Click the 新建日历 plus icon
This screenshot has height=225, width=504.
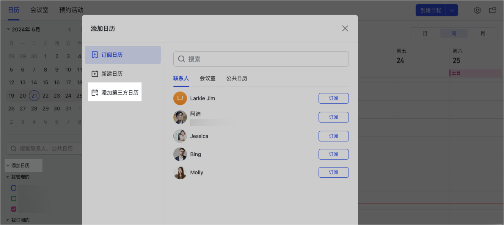96,74
